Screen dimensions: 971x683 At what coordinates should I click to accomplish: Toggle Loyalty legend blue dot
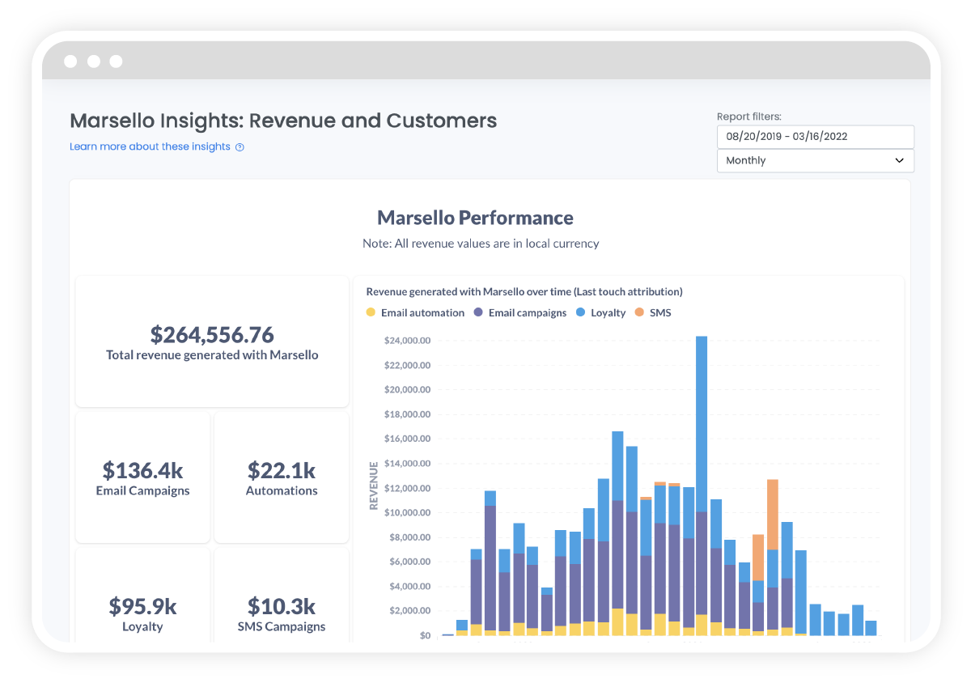point(580,312)
